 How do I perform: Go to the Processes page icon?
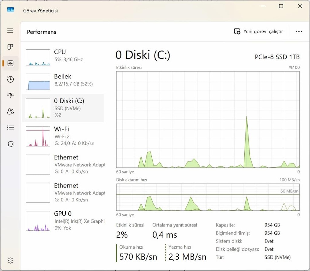pos(10,47)
